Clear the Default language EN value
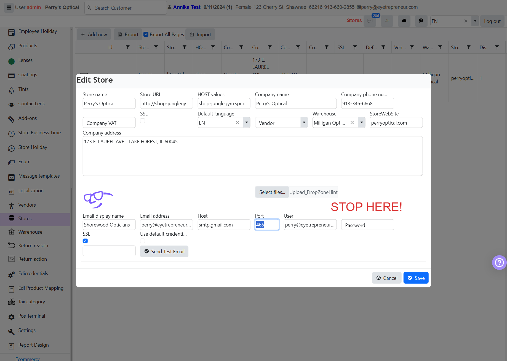The image size is (507, 361). point(237,123)
